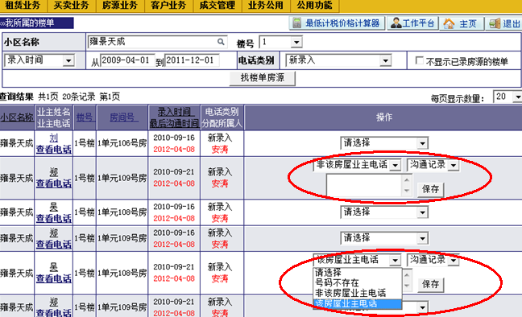Open the 客户业务 menu
The width and height of the screenshot is (522, 317).
click(169, 6)
